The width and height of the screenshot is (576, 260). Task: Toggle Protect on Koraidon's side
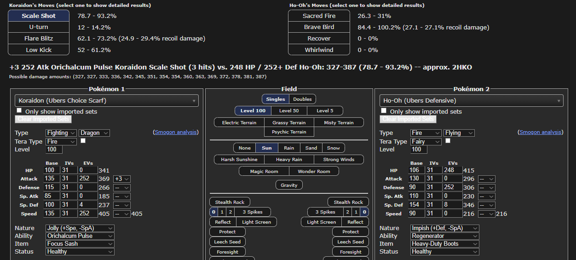pos(227,231)
